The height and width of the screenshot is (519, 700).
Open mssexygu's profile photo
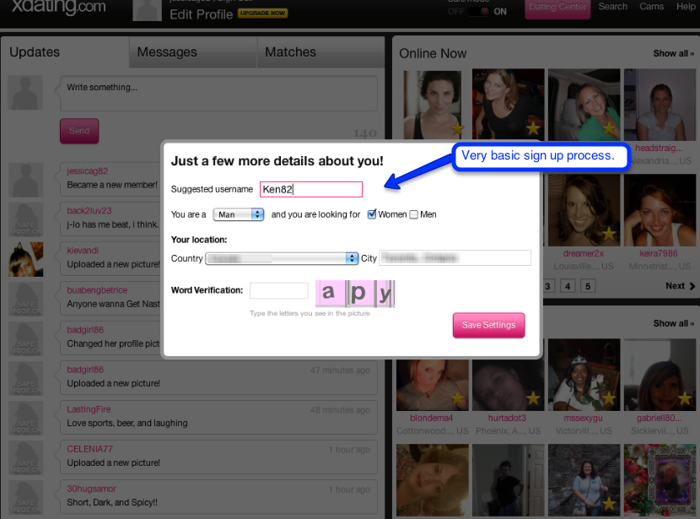tap(584, 375)
